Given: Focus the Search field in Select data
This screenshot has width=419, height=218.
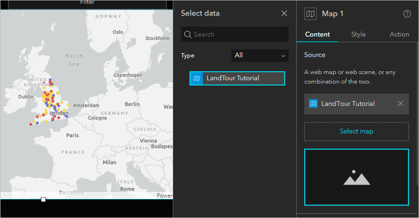Looking at the screenshot, I should tap(238, 34).
